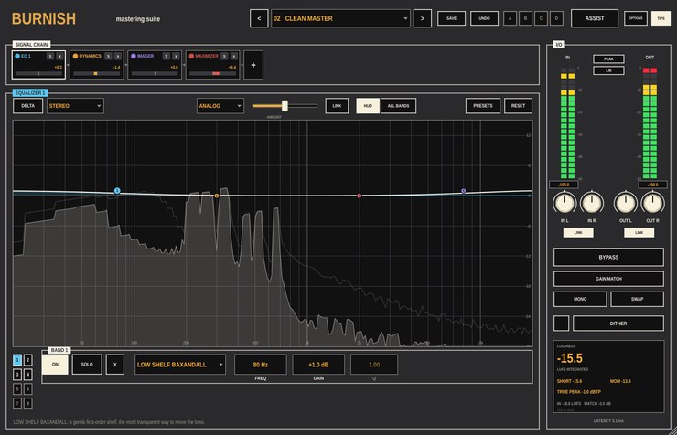
Task: Save the current preset
Action: point(452,18)
